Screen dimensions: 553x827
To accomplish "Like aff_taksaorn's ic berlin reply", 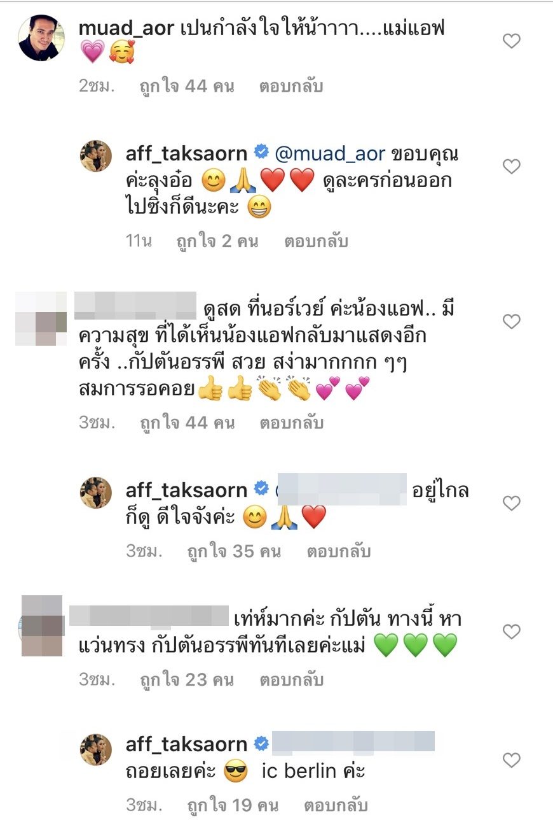I will pos(511,760).
